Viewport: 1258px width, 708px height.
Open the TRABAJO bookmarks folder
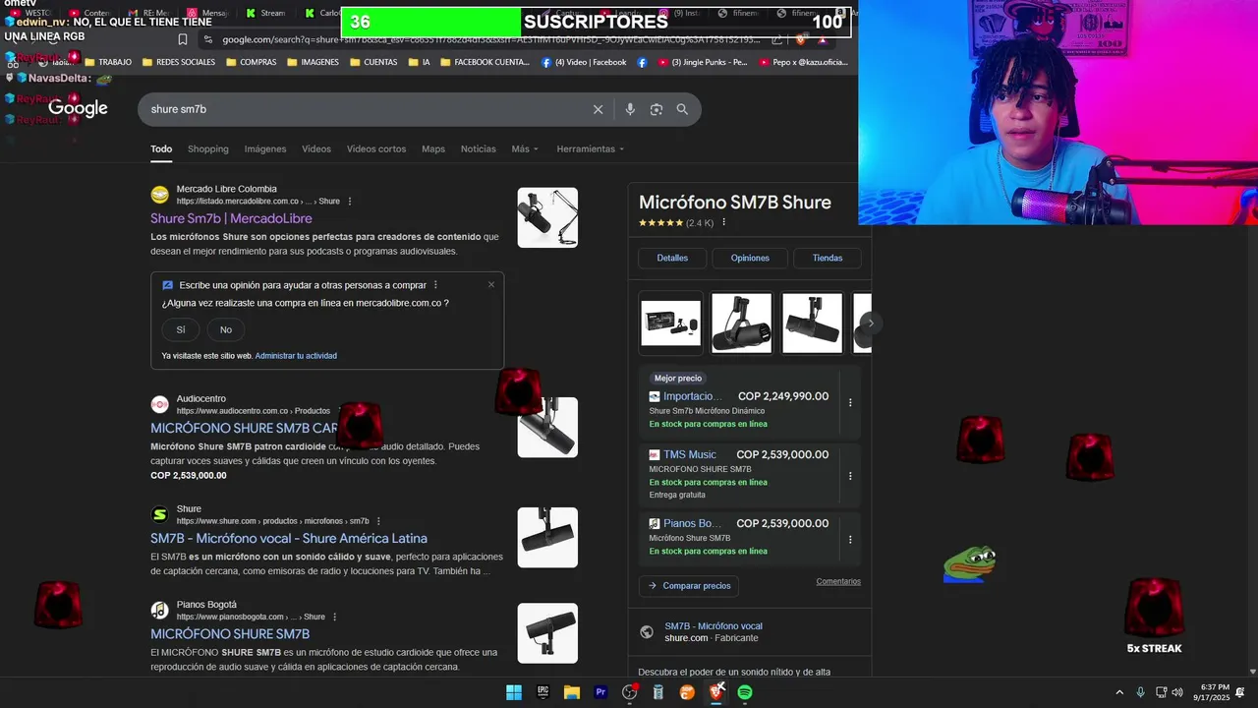(x=107, y=62)
